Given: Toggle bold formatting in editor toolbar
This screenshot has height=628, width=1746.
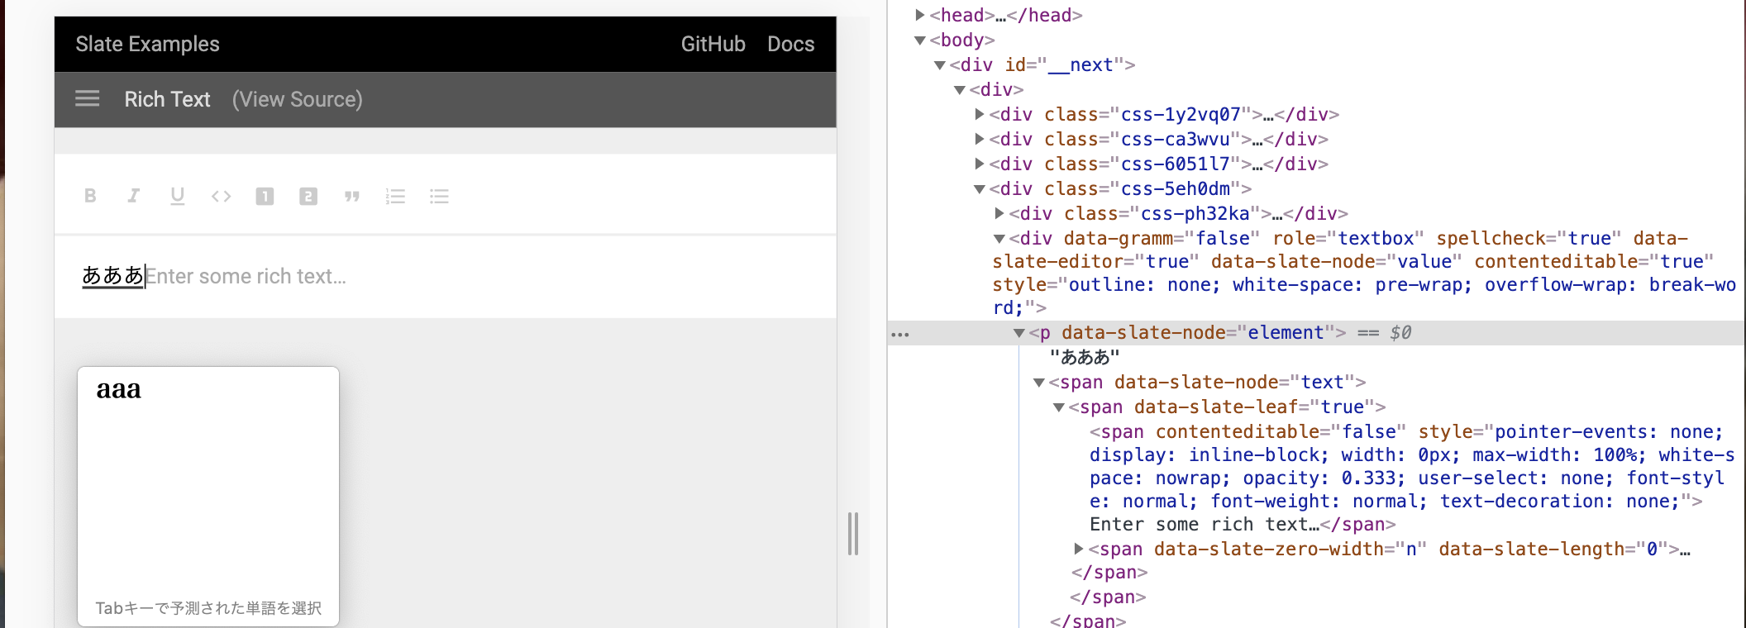Looking at the screenshot, I should (x=90, y=196).
